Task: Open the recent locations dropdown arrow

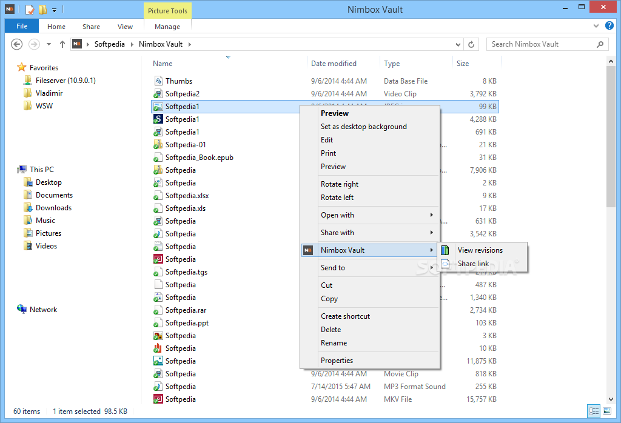Action: [x=49, y=44]
